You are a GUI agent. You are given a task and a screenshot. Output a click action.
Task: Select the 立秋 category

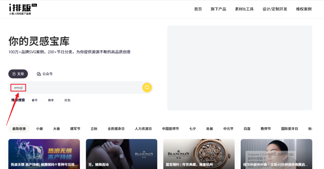94,129
